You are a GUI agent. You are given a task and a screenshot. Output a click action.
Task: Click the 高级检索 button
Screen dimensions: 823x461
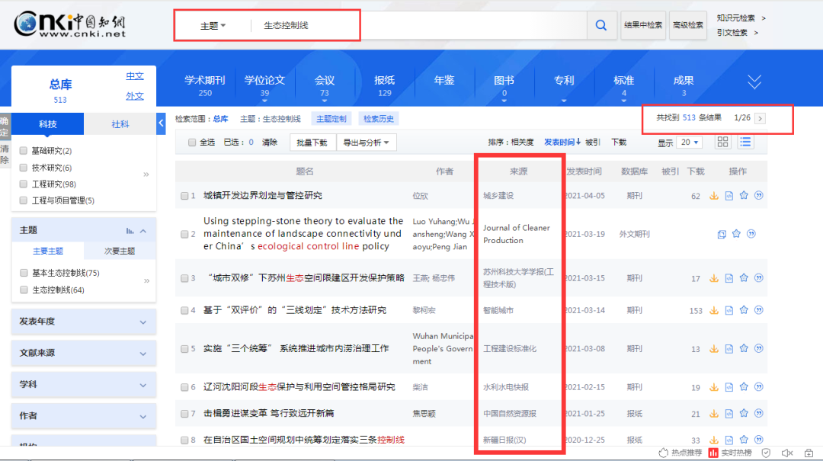click(x=687, y=25)
